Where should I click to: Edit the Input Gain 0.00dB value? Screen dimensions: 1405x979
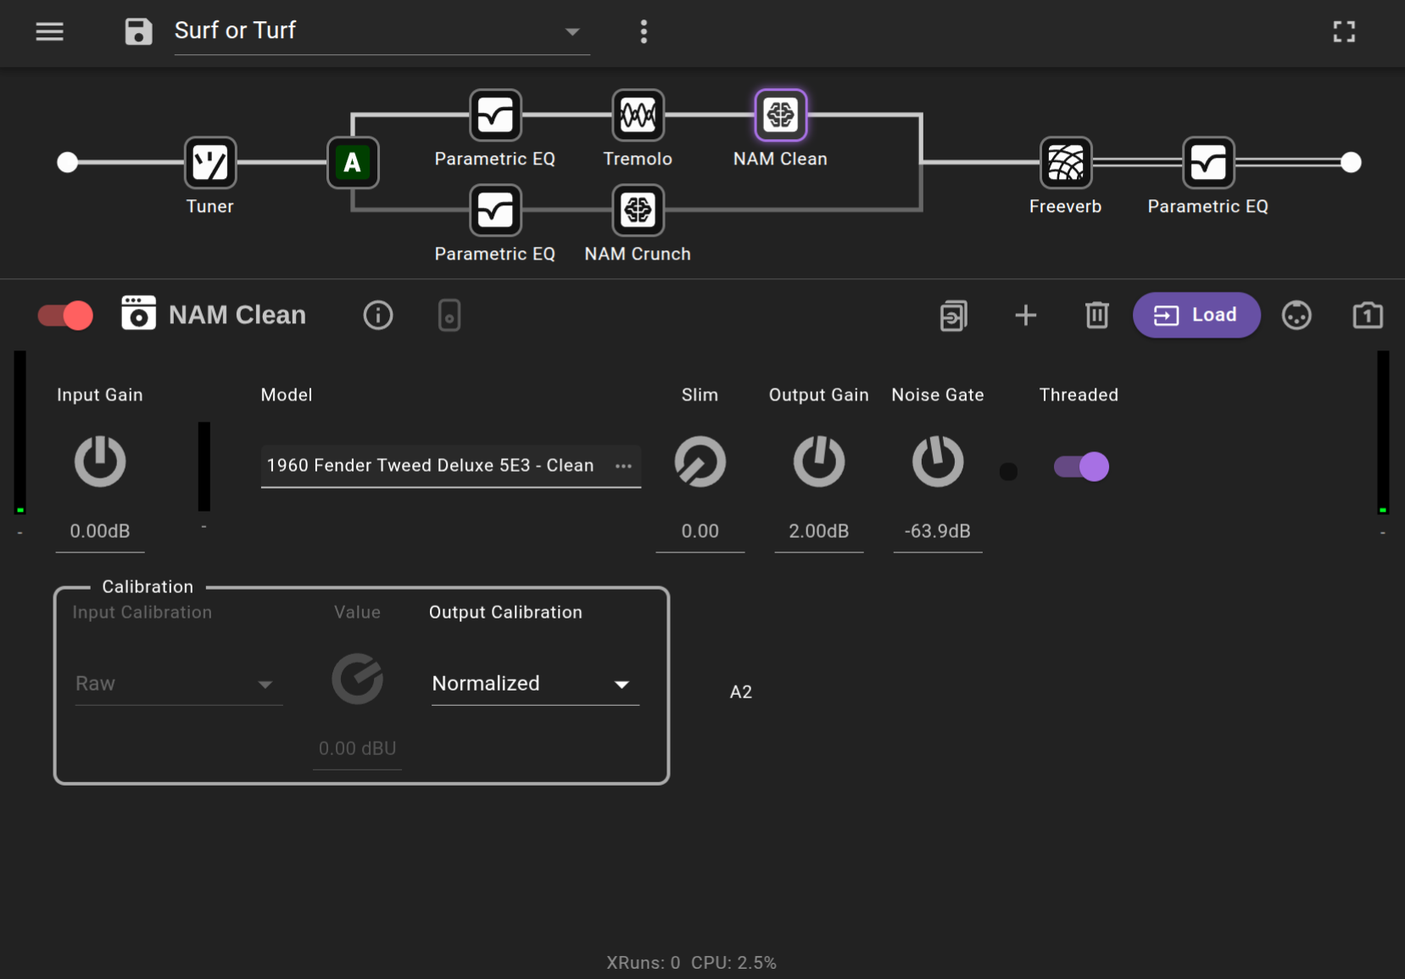click(x=100, y=532)
